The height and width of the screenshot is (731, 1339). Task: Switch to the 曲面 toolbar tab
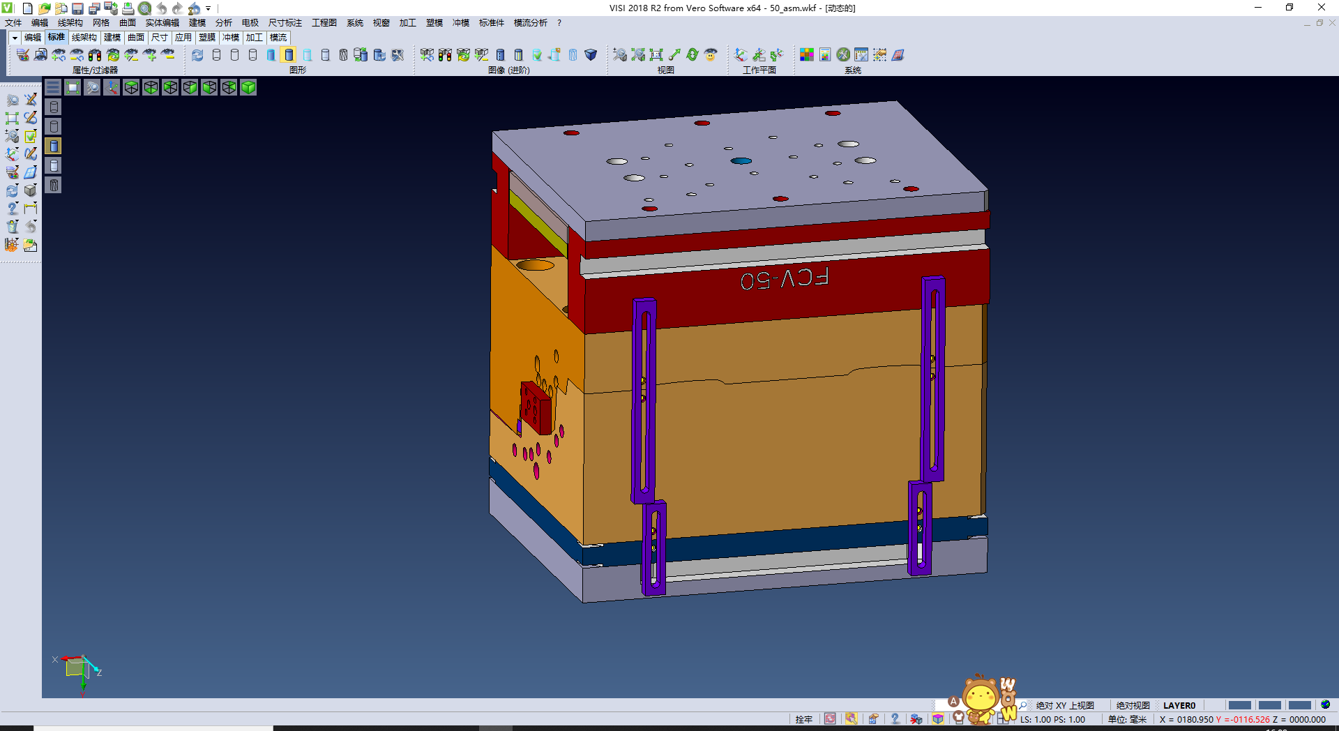coord(136,38)
